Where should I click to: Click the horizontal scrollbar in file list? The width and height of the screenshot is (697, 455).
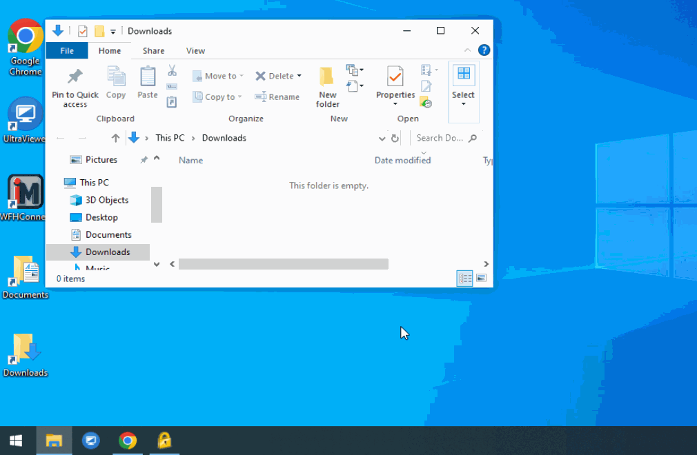[283, 264]
